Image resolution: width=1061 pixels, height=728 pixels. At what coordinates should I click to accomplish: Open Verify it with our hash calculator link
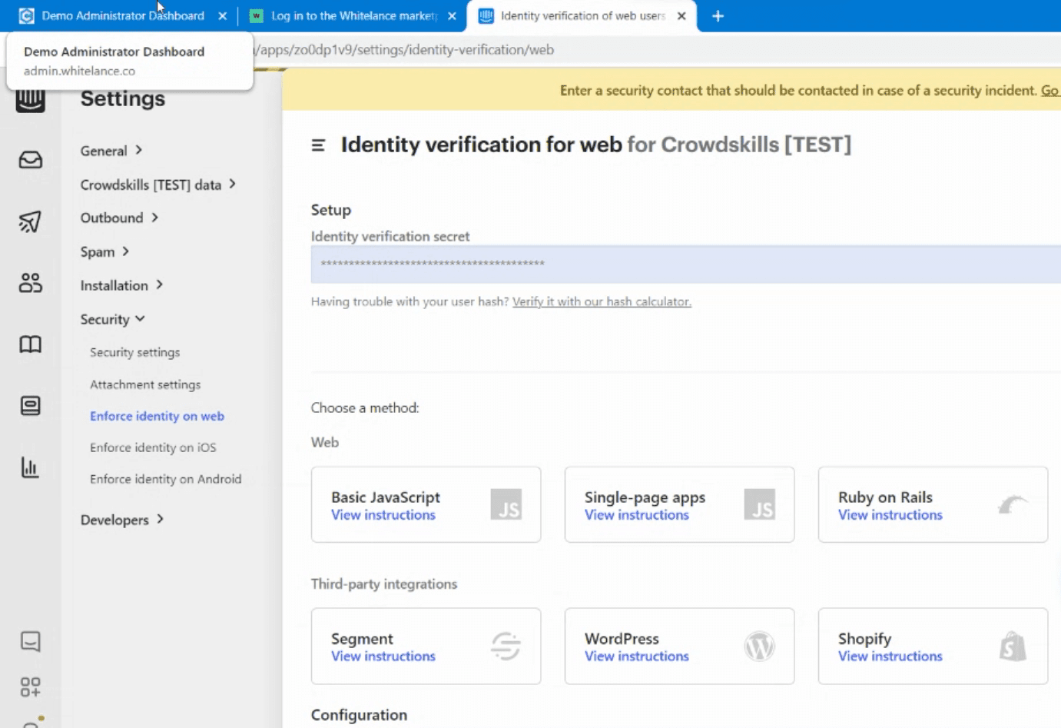pos(602,301)
